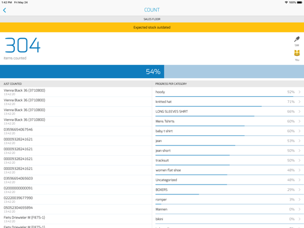Expand the BOXERS category chevron
The image size is (304, 228).
pyautogui.click(x=300, y=189)
